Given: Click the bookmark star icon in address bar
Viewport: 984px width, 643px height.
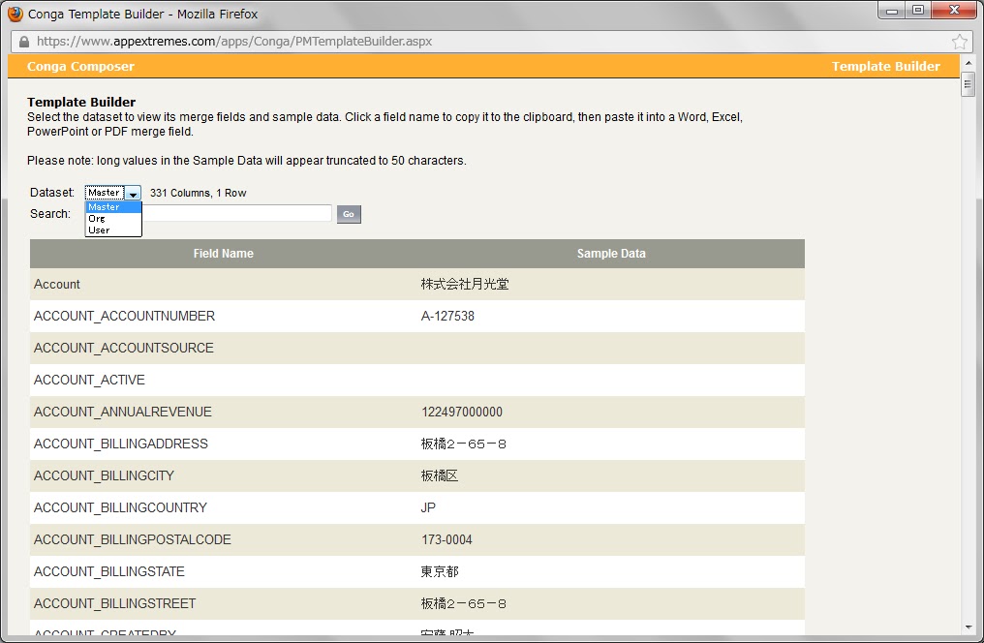Looking at the screenshot, I should [x=959, y=42].
